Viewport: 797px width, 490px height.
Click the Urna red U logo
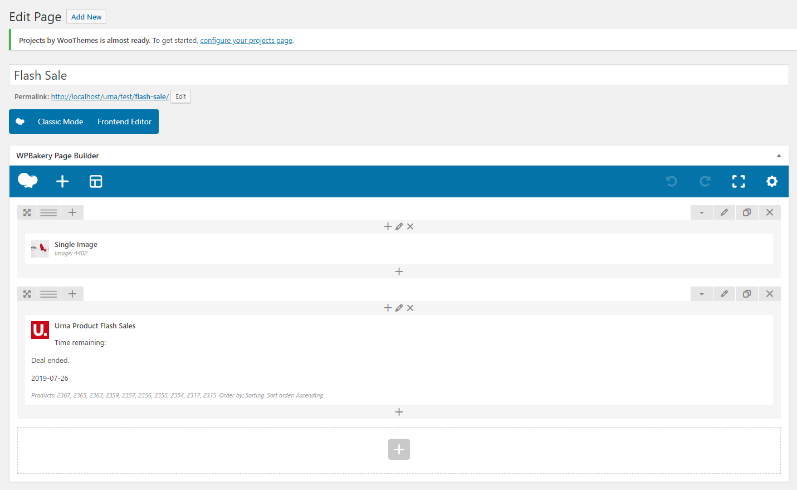(40, 330)
